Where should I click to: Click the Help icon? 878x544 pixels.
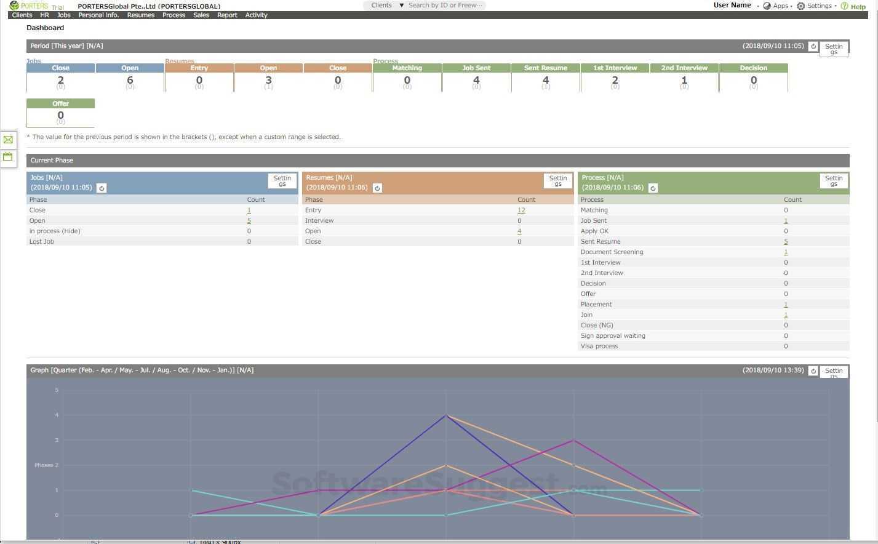click(845, 6)
